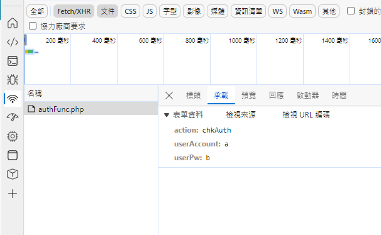
Task: Click the request bar in timeline overview
Action: click(31, 52)
